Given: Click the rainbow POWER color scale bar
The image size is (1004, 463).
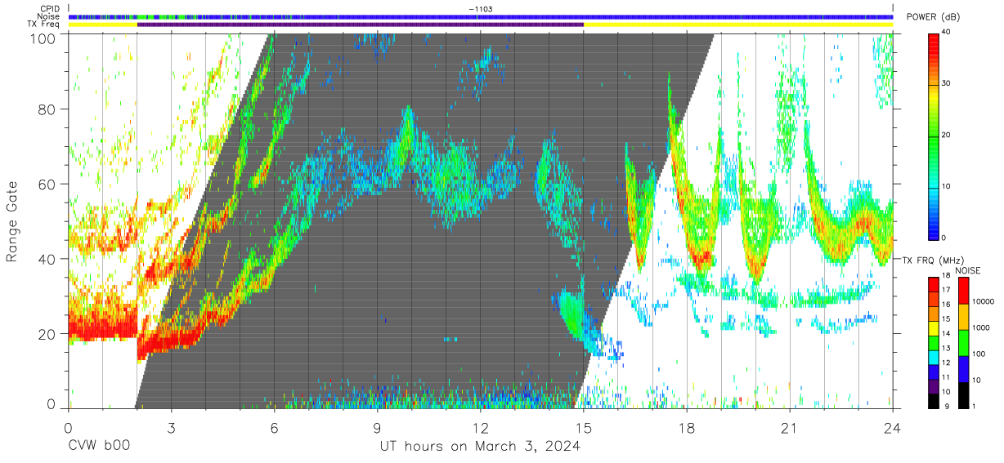Looking at the screenshot, I should pos(934,136).
